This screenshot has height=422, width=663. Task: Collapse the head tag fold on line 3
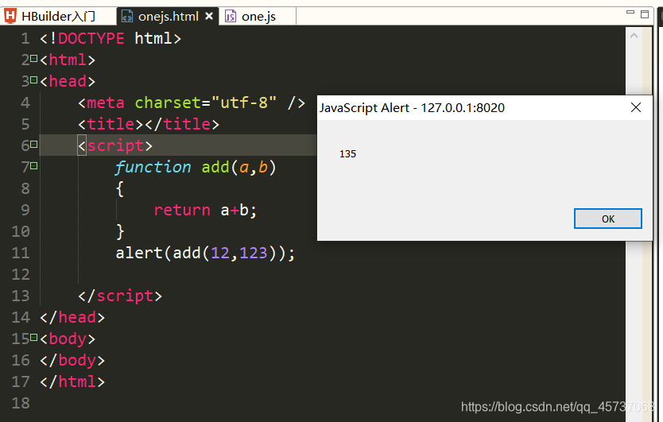point(34,79)
